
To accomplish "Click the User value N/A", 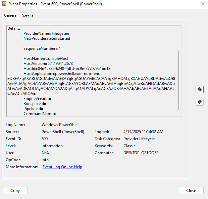I will (x=45, y=153).
